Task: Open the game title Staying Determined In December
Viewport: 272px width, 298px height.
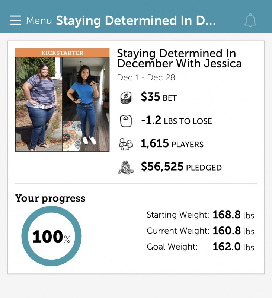Action: (x=179, y=58)
